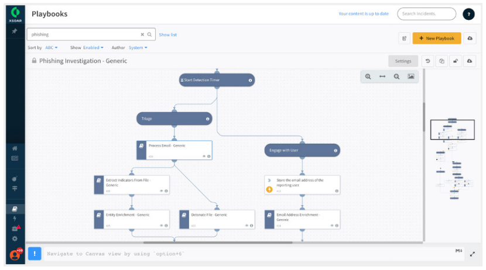
Task: Zoom in on the playbook canvas
Action: (x=368, y=77)
